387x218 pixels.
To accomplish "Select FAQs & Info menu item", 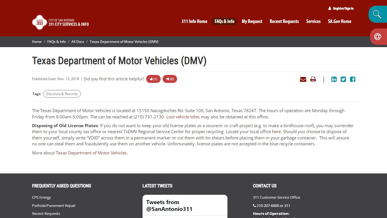I will pos(224,21).
